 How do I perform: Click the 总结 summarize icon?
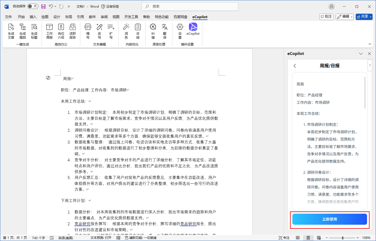[138, 31]
